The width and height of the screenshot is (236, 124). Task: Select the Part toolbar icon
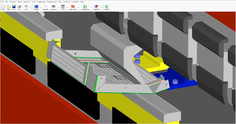[26, 7]
